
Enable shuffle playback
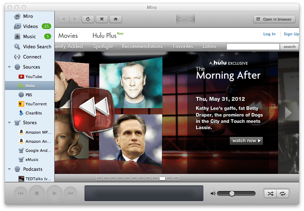270,193
